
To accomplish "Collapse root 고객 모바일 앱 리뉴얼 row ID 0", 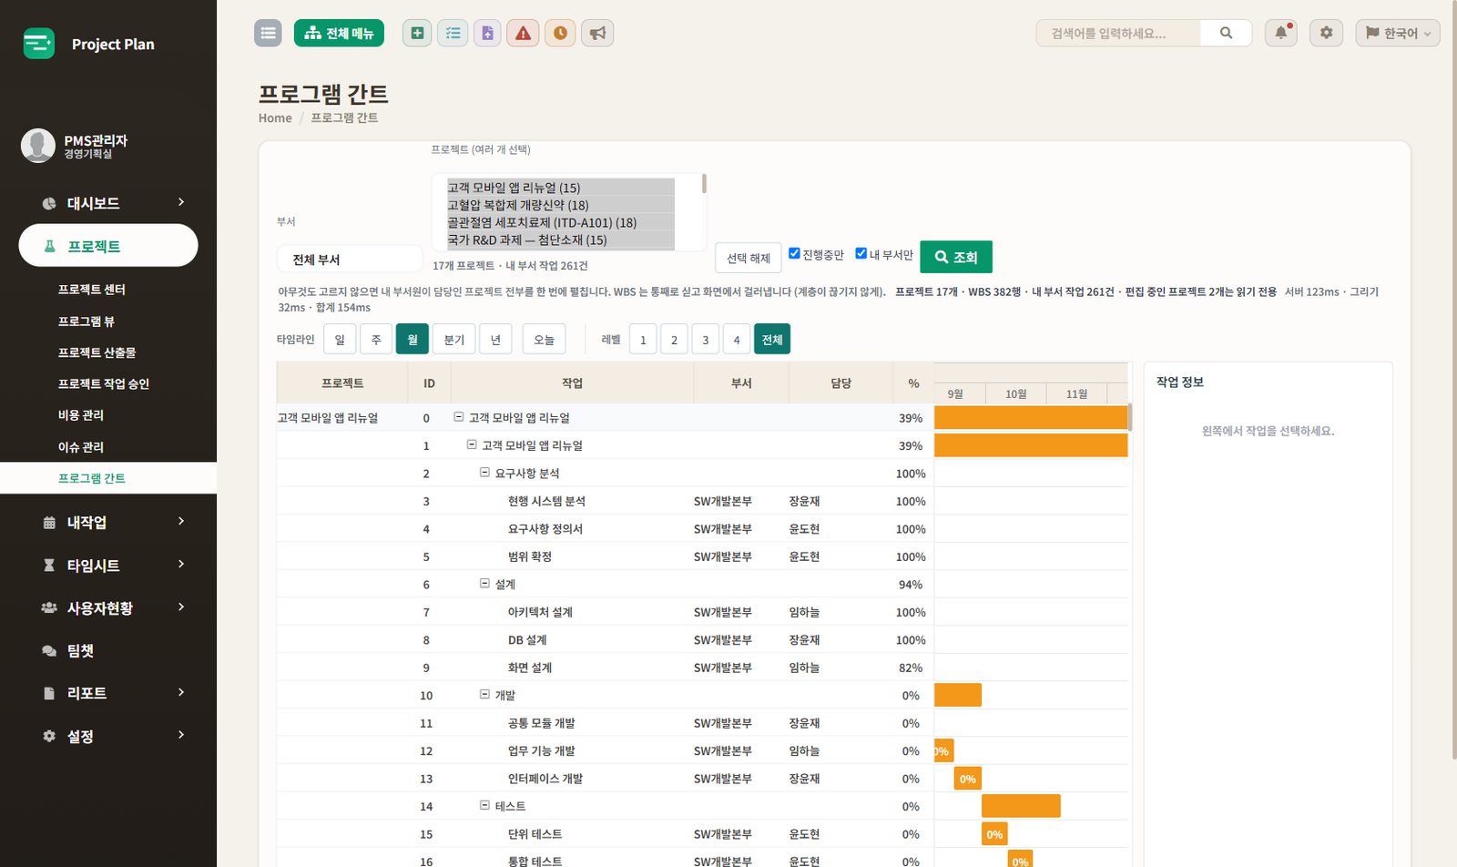I will 459,417.
